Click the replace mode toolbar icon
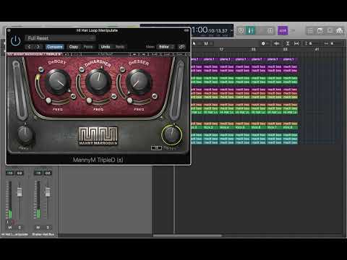347x260 pixels. point(241,30)
